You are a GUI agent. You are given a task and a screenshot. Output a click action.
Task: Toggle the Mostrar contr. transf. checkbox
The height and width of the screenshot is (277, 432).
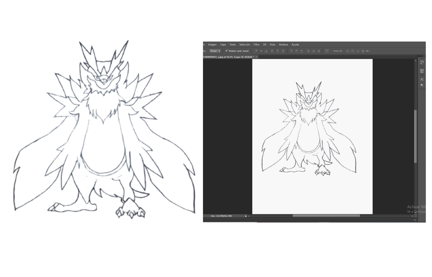click(226, 51)
